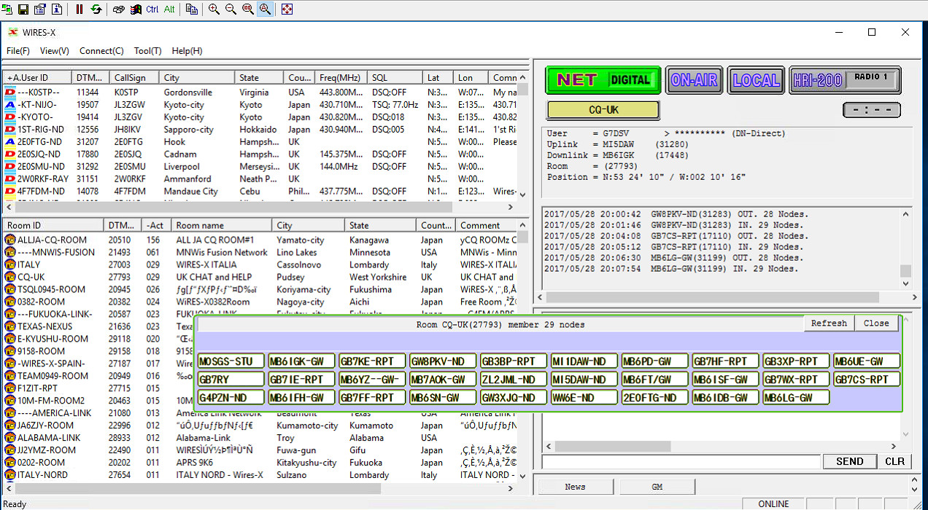Click the zoom-in magnifier icon
Viewport: 928px width, 510px height.
pyautogui.click(x=213, y=9)
